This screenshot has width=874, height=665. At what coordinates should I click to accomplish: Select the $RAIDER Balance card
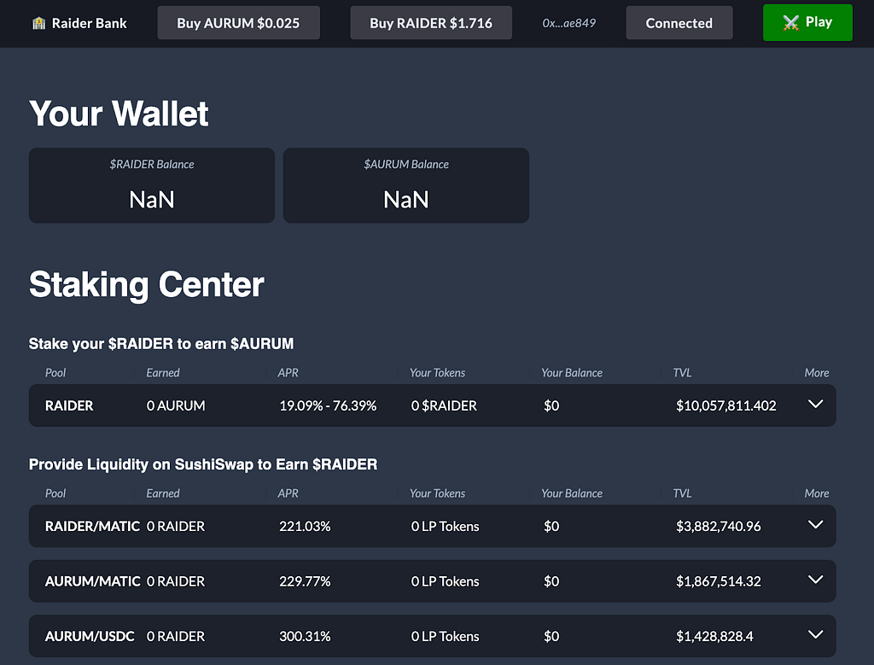[152, 185]
